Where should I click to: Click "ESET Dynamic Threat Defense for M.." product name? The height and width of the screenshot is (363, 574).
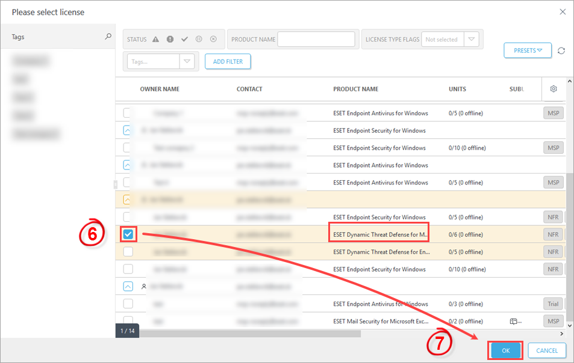point(380,234)
